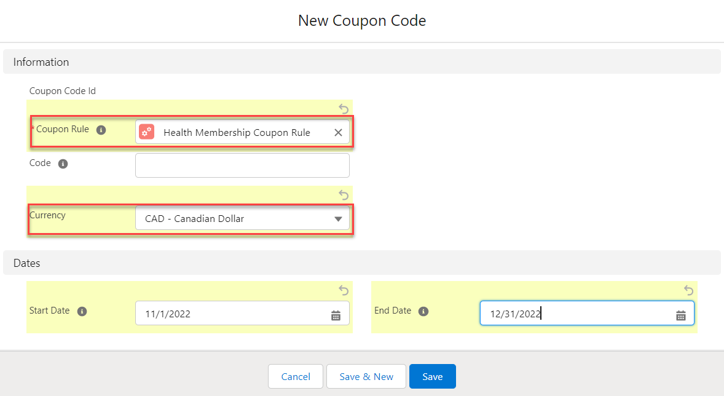The height and width of the screenshot is (396, 724).
Task: Click the End Date text field
Action: pyautogui.click(x=578, y=314)
